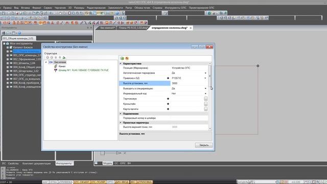Click the browse button in Кронштейн row

(x=206, y=104)
